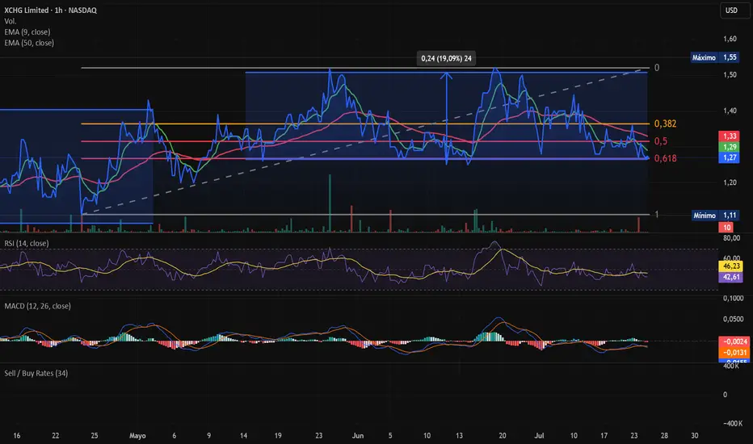Click the MACD (12, 26, close) legend
This screenshot has width=753, height=444.
pyautogui.click(x=37, y=306)
